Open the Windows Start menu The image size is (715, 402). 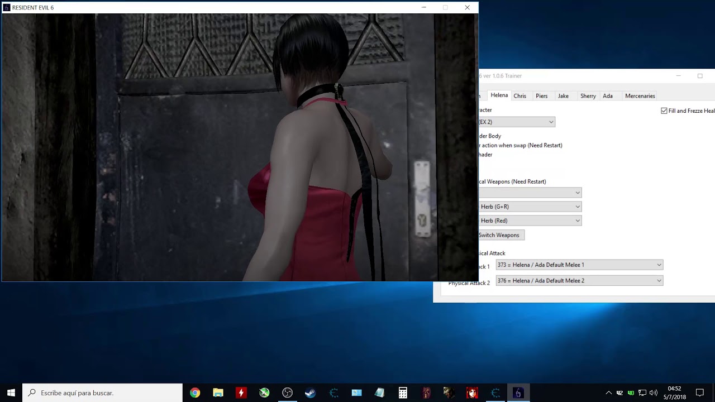[11, 393]
